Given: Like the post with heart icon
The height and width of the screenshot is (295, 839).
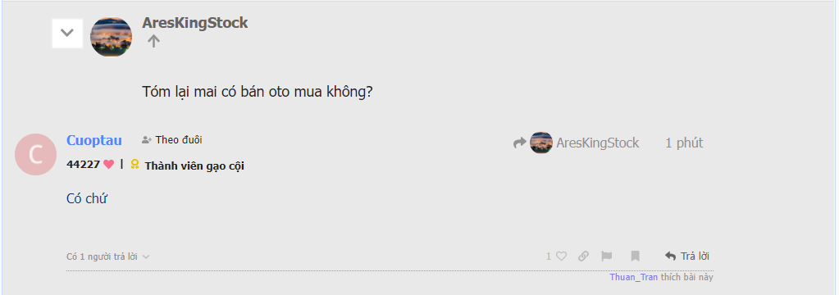Looking at the screenshot, I should (x=561, y=256).
